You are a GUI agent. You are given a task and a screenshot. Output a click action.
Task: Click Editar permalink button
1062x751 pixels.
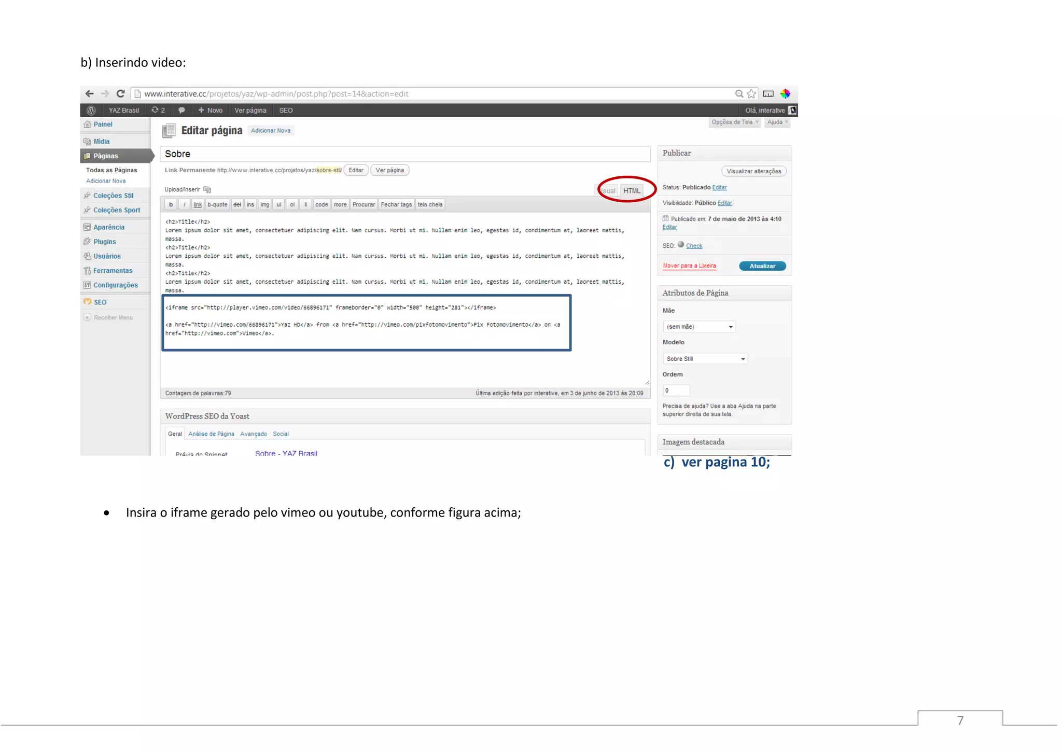pyautogui.click(x=356, y=170)
